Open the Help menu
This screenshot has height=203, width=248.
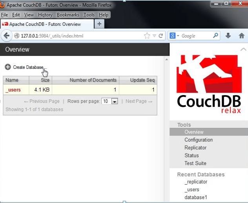(104, 15)
